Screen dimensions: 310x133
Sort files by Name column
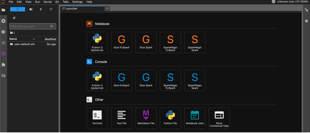click(23, 39)
